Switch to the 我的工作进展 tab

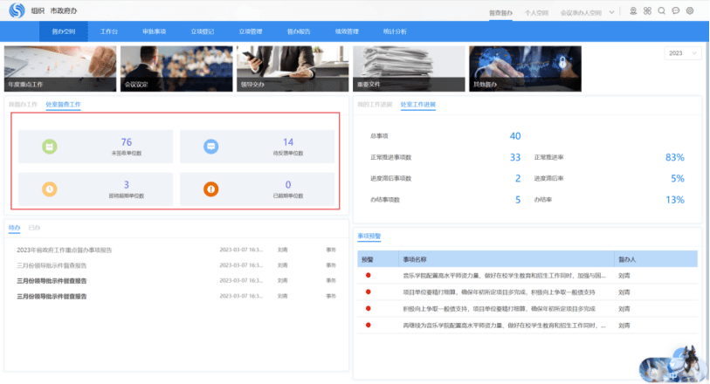pos(375,105)
